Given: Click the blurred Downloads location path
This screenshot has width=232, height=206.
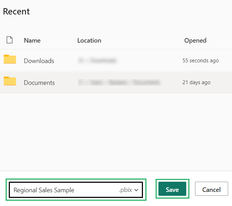Looking at the screenshot, I should pos(97,61).
